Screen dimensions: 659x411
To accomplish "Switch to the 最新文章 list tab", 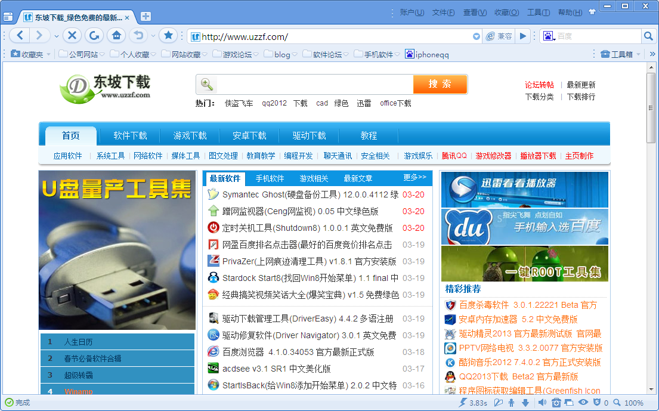I will pyautogui.click(x=358, y=178).
